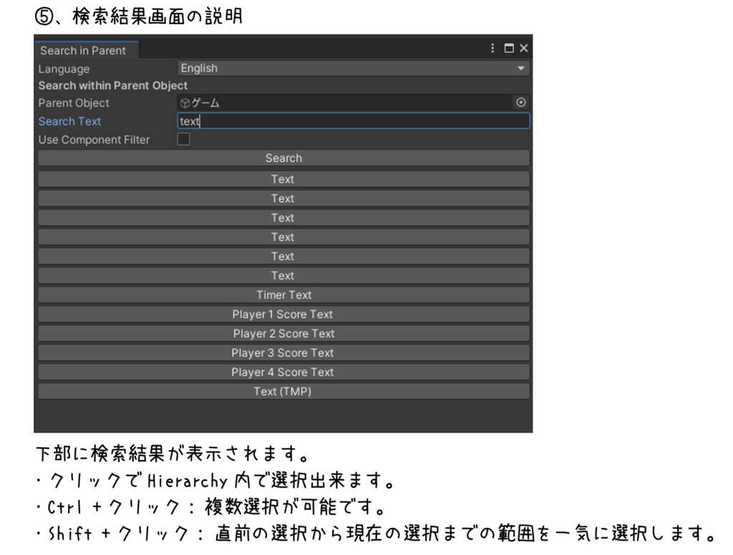Click the Search button
This screenshot has height=555, width=733.
pos(283,158)
